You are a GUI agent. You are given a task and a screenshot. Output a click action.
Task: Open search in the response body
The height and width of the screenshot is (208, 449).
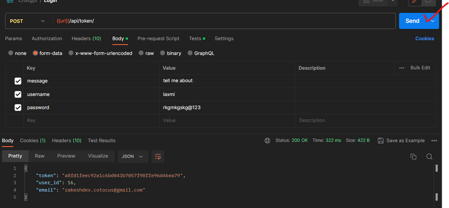(429, 156)
